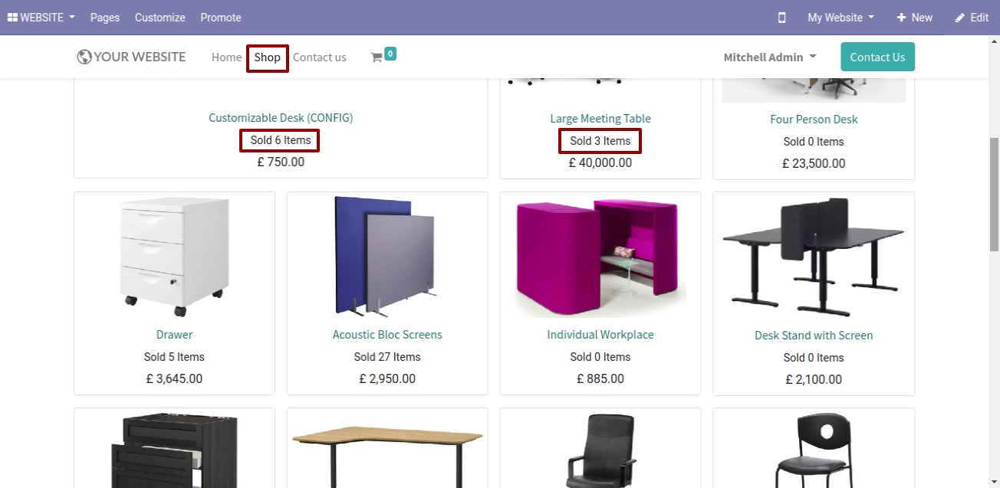The height and width of the screenshot is (488, 1000).
Task: Open the shopping cart icon
Action: pos(377,57)
